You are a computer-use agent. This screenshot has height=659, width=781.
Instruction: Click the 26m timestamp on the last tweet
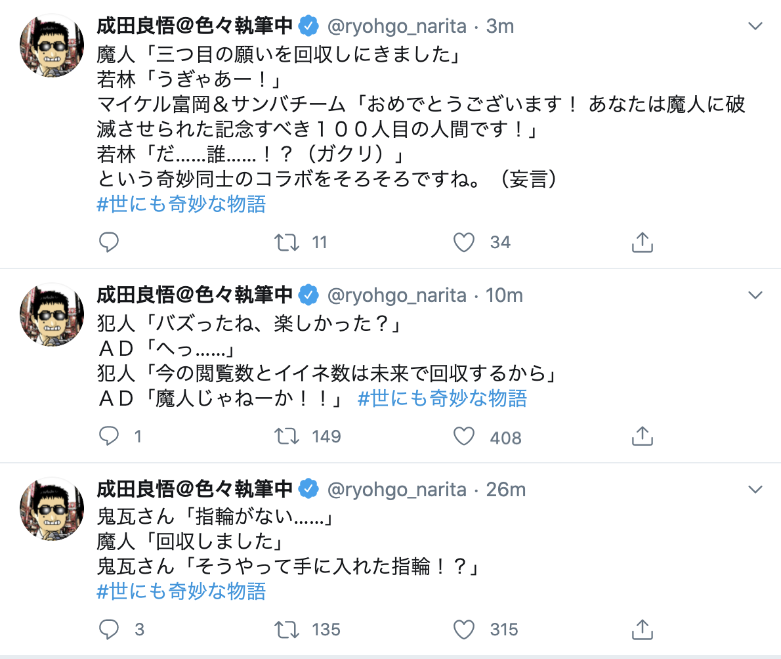(505, 490)
